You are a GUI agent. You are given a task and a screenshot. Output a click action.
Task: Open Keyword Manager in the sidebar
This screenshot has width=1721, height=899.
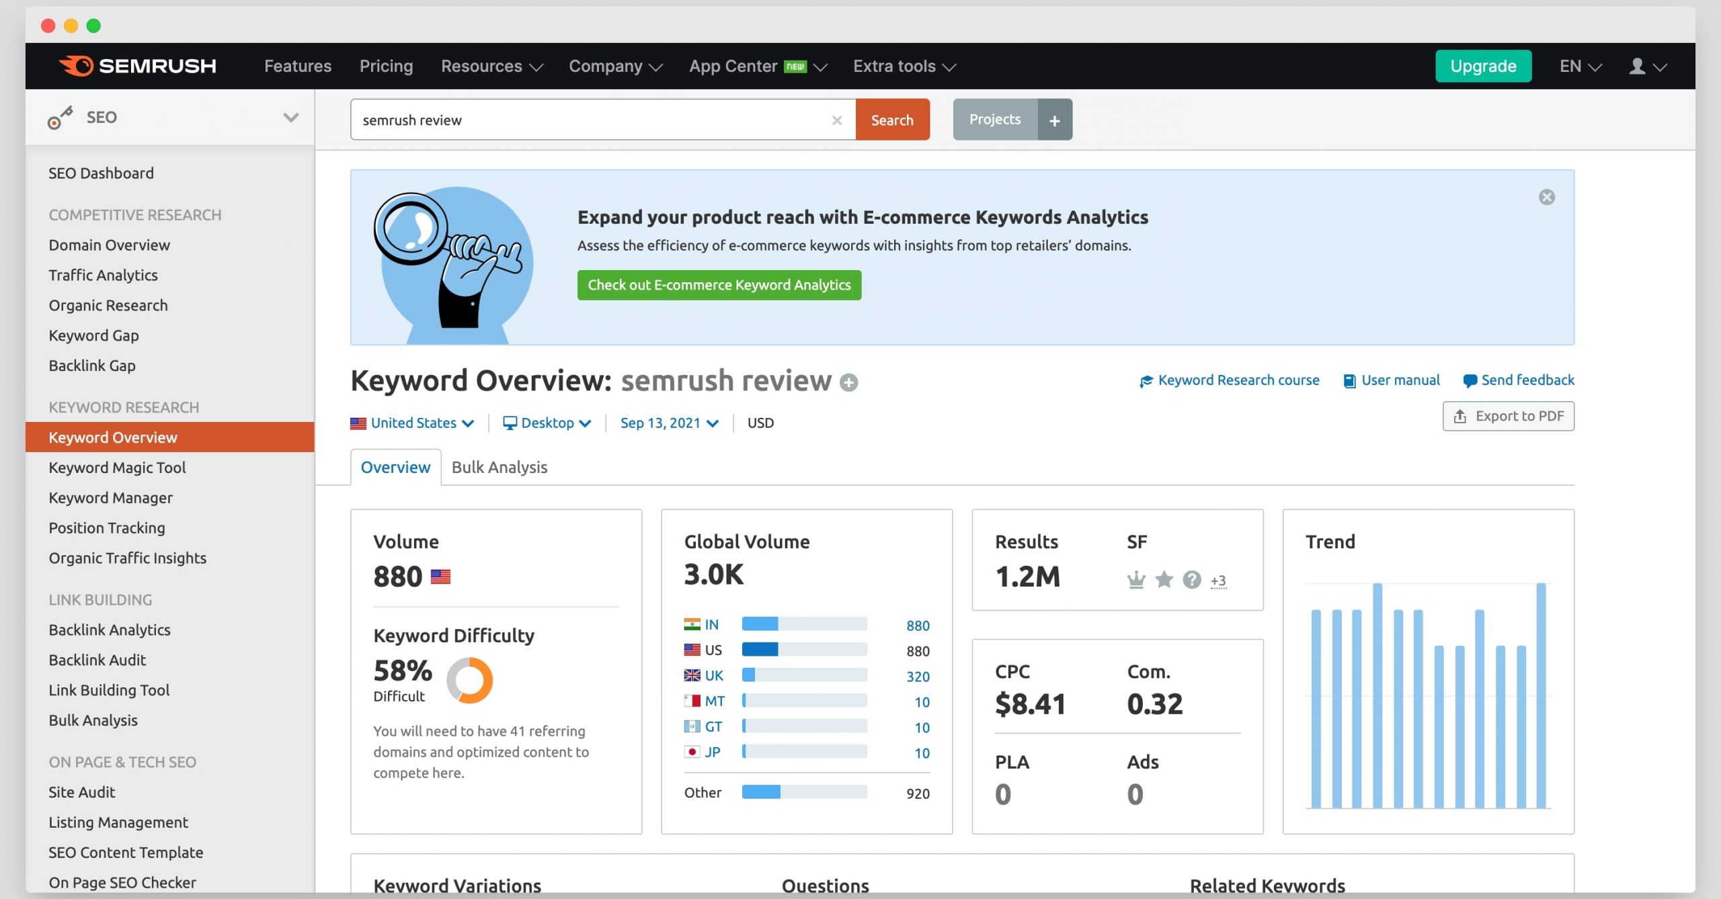click(x=110, y=498)
